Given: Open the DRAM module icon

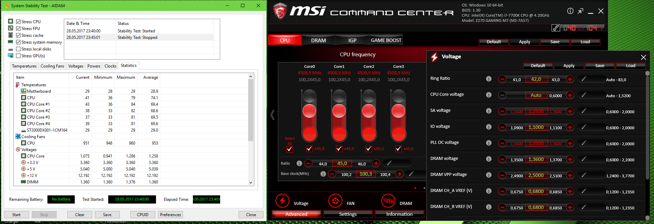Looking at the screenshot, I should (388, 201).
